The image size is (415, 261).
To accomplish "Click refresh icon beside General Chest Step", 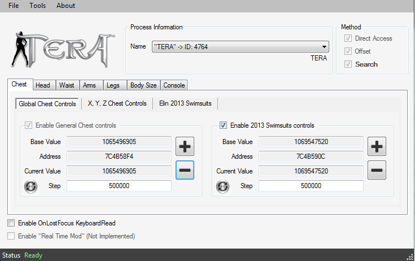I will pyautogui.click(x=30, y=186).
